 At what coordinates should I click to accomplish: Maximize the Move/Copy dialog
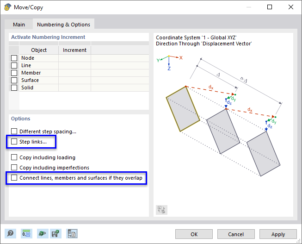coord(270,7)
